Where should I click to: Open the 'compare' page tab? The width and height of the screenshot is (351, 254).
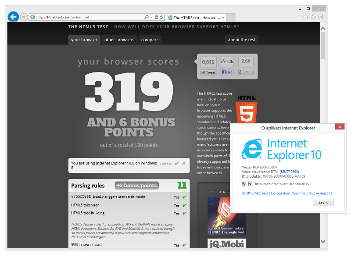click(x=150, y=40)
